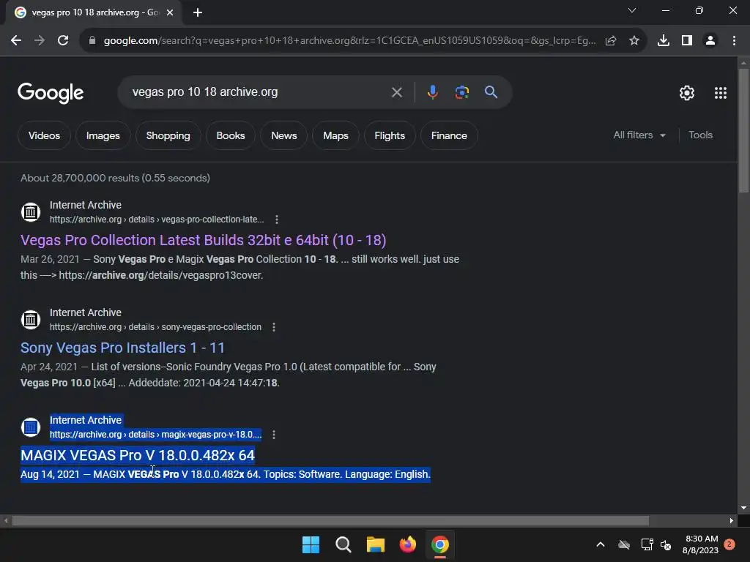Switch to Images results

(103, 135)
